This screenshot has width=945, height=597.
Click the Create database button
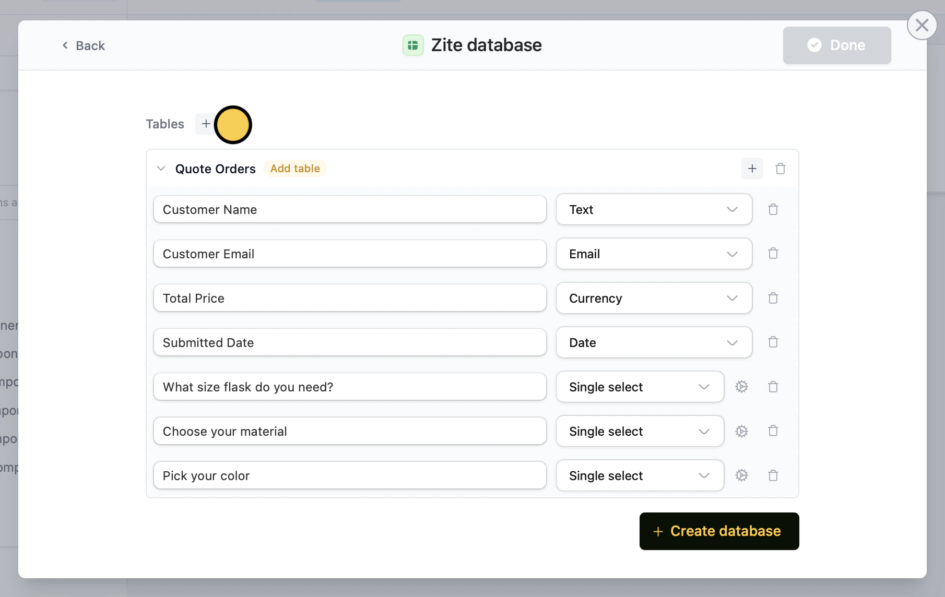pos(719,531)
